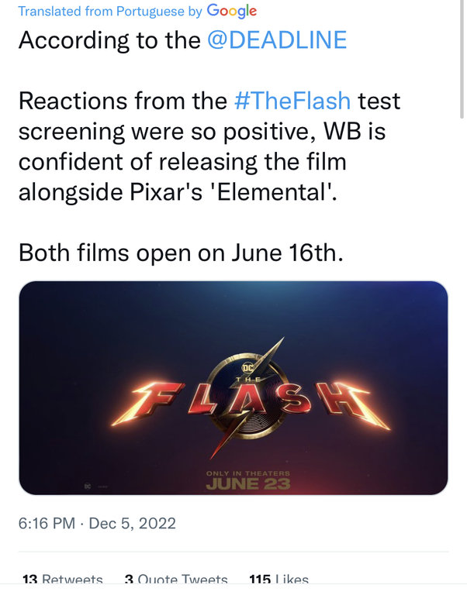Click the Google logo in translation notice
Viewport: 467px width, 595px height.
tap(231, 11)
